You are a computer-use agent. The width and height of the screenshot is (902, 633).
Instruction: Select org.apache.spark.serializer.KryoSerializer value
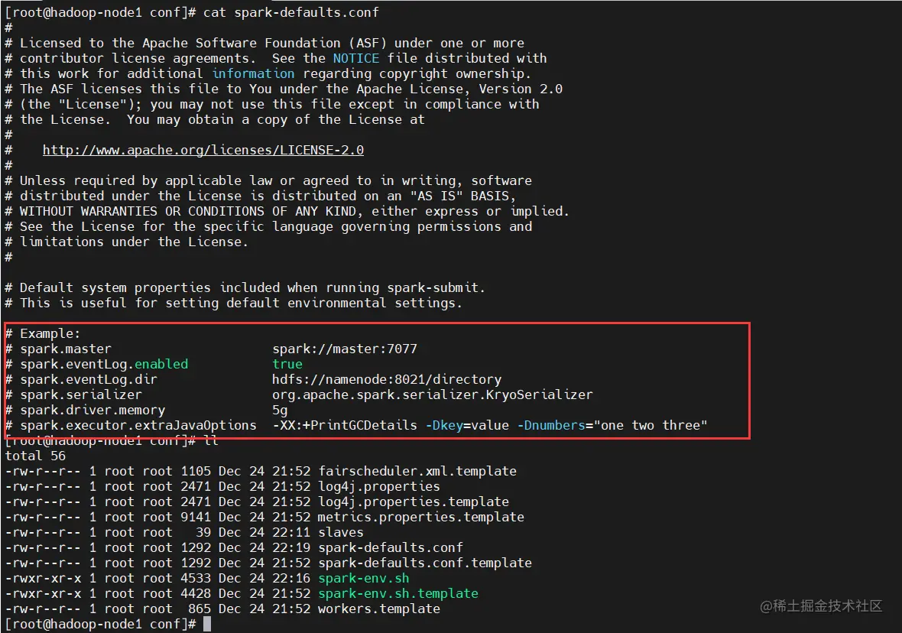tap(433, 394)
